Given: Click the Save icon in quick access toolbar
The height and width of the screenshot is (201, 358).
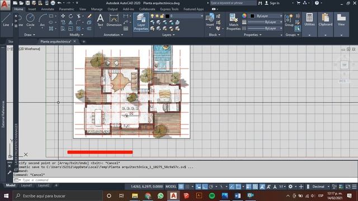Looking at the screenshot, I should pos(27,3).
